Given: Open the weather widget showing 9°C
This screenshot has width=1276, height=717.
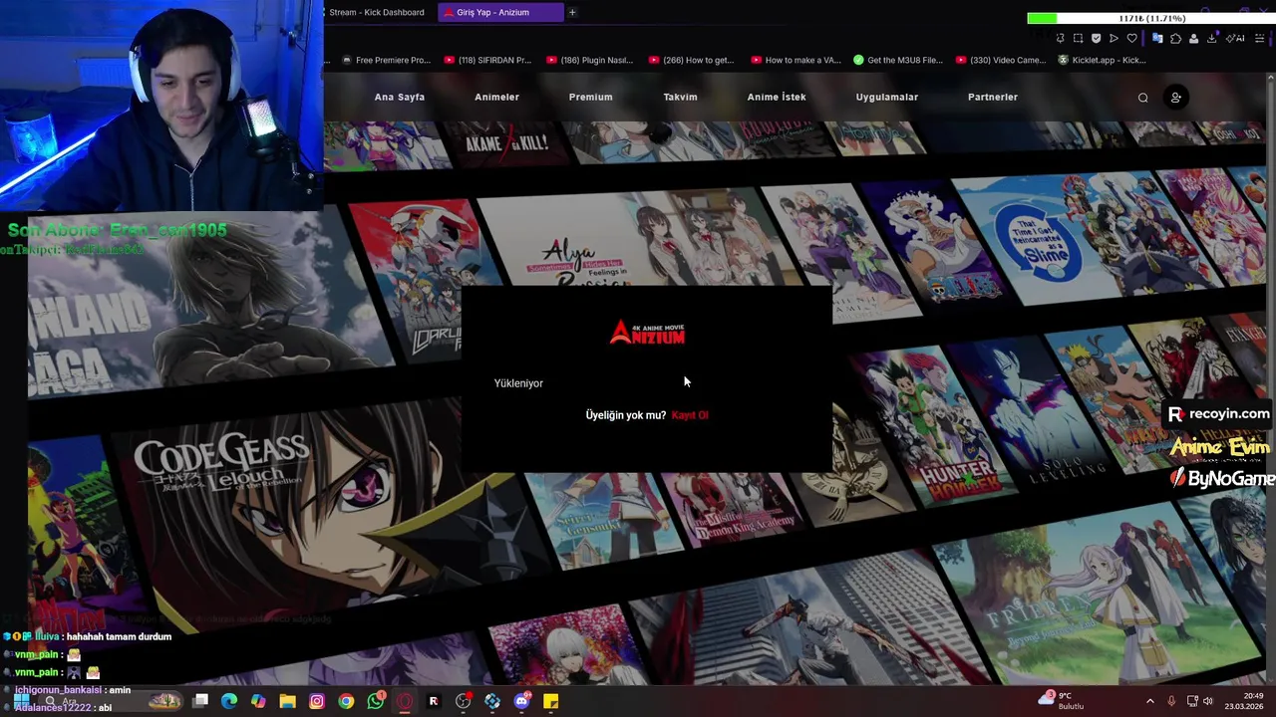Looking at the screenshot, I should click(1062, 700).
